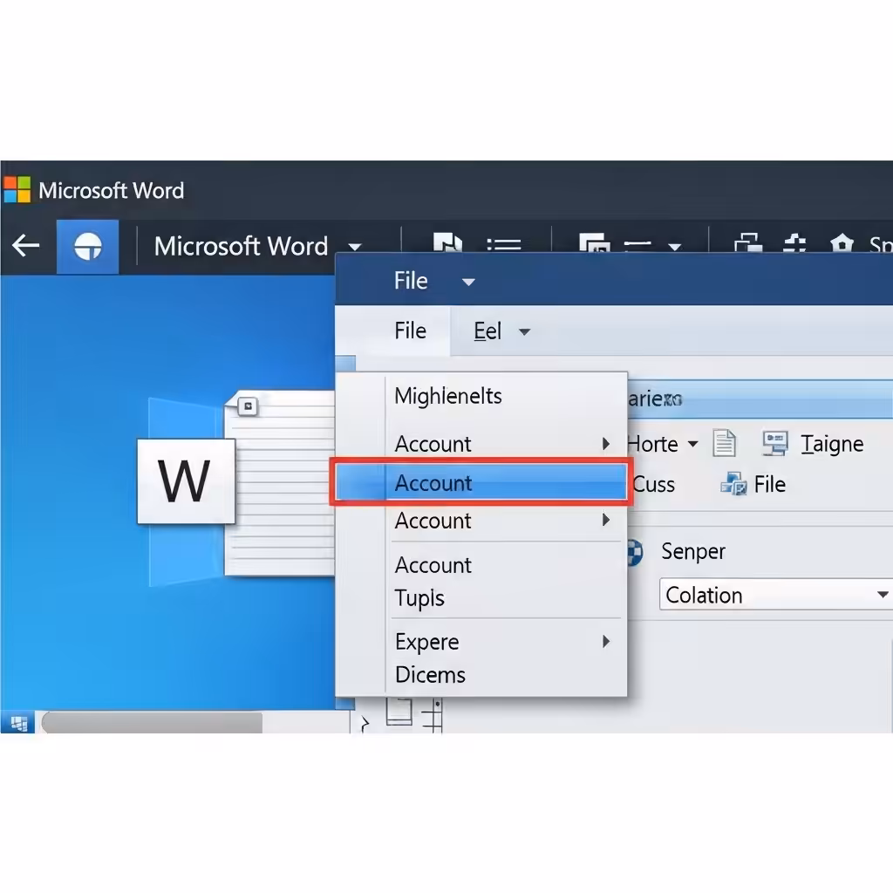Click the page icon below the menu

[399, 712]
